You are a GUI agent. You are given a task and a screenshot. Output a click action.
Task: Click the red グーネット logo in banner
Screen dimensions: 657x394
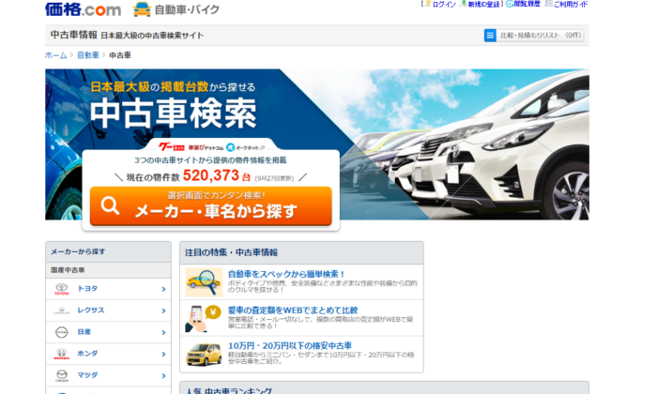pos(172,147)
